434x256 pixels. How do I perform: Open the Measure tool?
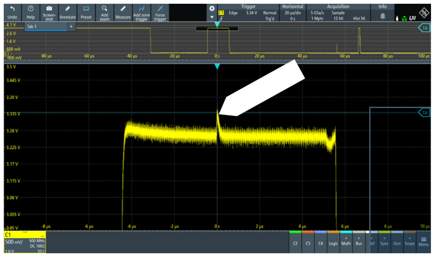tap(123, 9)
